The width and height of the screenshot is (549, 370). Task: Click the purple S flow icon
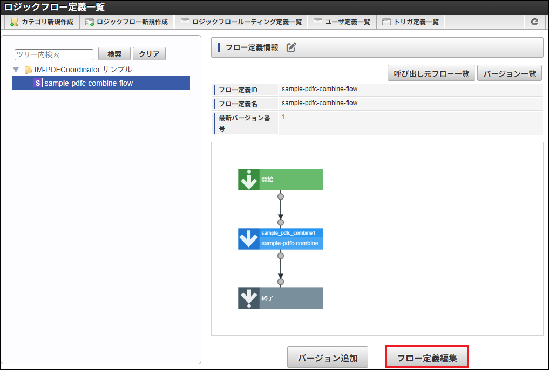coord(37,83)
